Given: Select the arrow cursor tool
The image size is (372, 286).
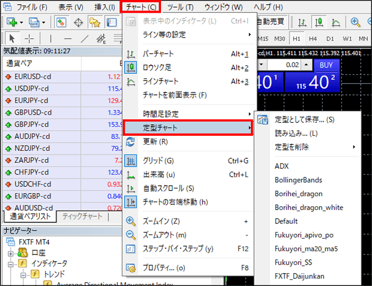Looking at the screenshot, I should tap(13, 39).
